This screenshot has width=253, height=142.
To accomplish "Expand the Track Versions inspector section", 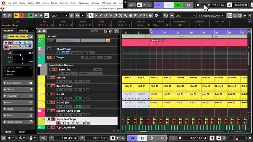I will click(18, 83).
